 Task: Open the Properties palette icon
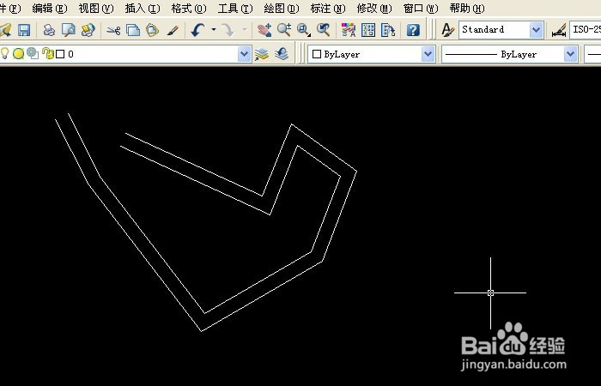point(349,30)
